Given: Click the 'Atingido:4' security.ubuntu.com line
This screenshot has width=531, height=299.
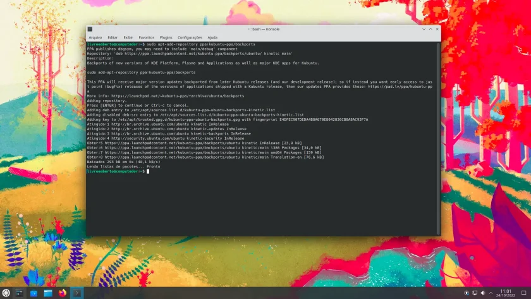Looking at the screenshot, I should [166, 138].
